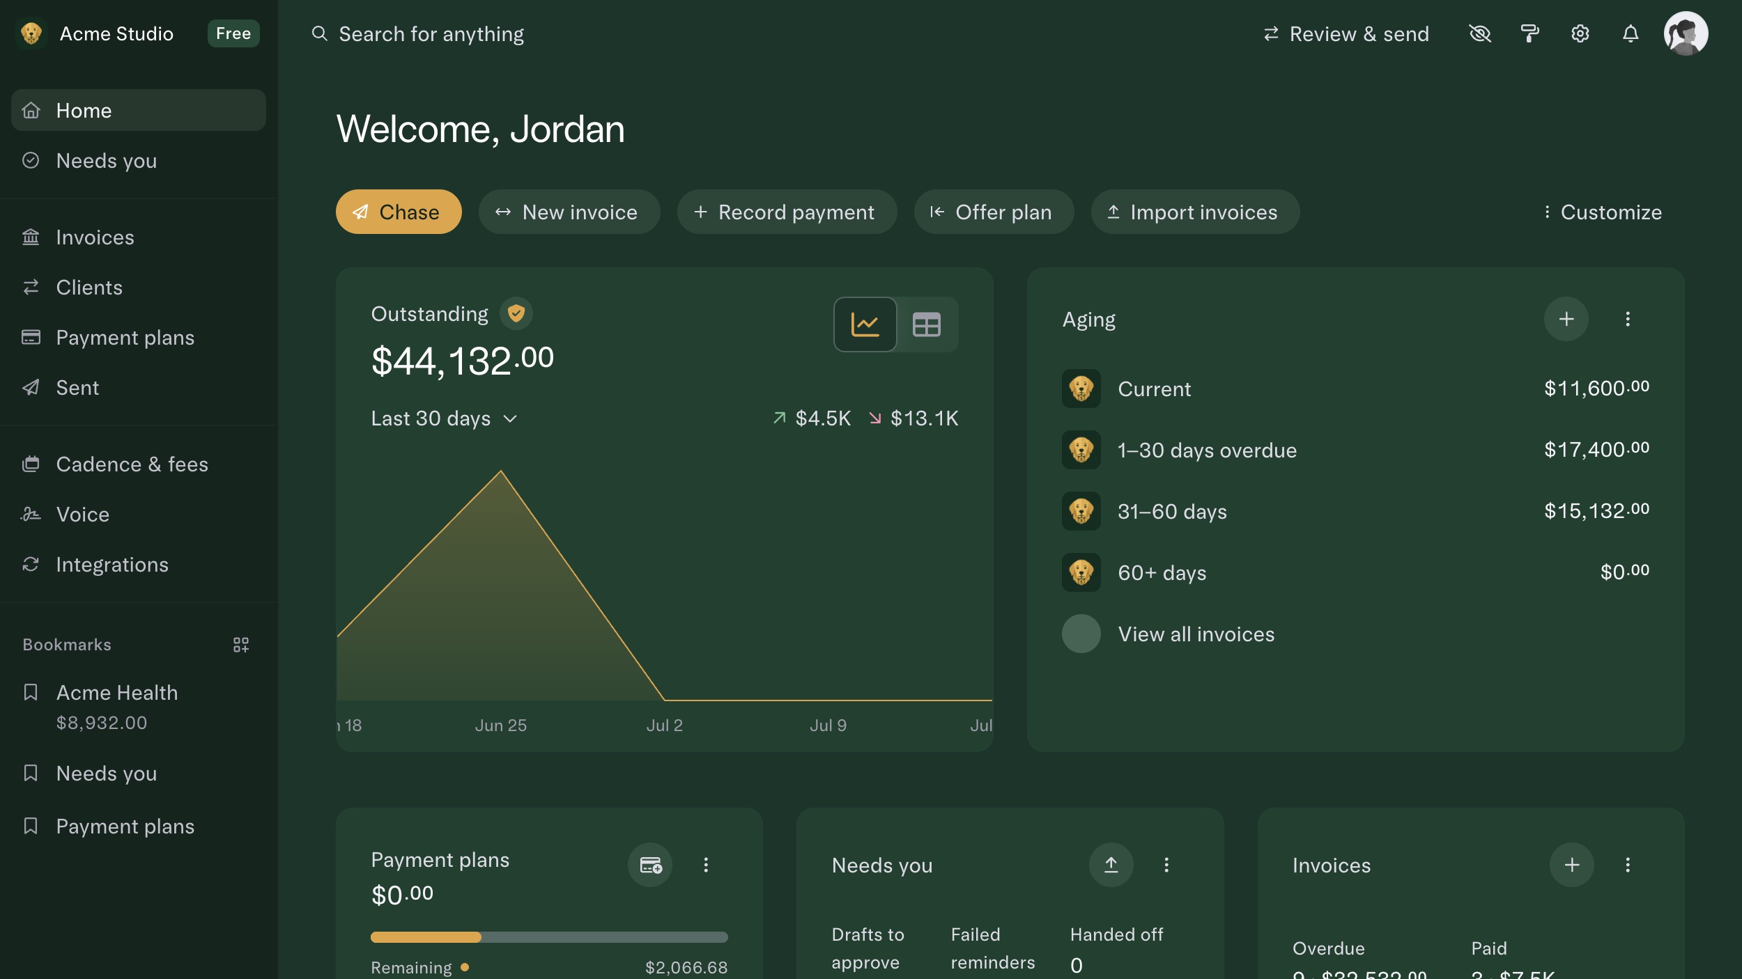Click View all invoices link
The height and width of the screenshot is (979, 1742).
point(1196,634)
